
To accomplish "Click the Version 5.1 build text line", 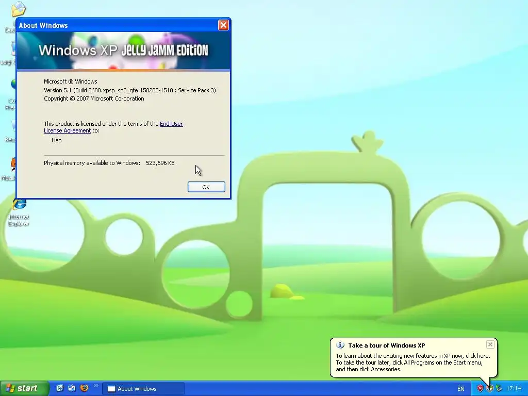I will click(x=129, y=90).
